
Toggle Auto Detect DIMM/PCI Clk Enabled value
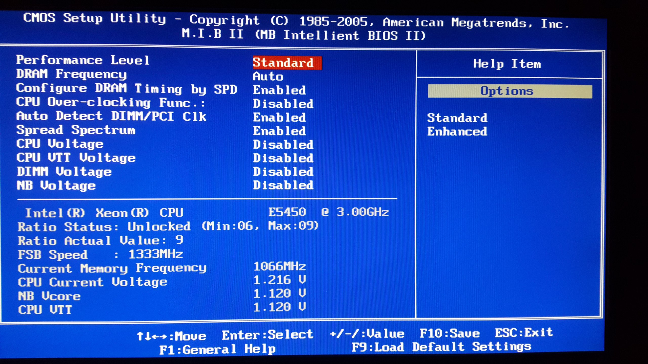click(279, 118)
